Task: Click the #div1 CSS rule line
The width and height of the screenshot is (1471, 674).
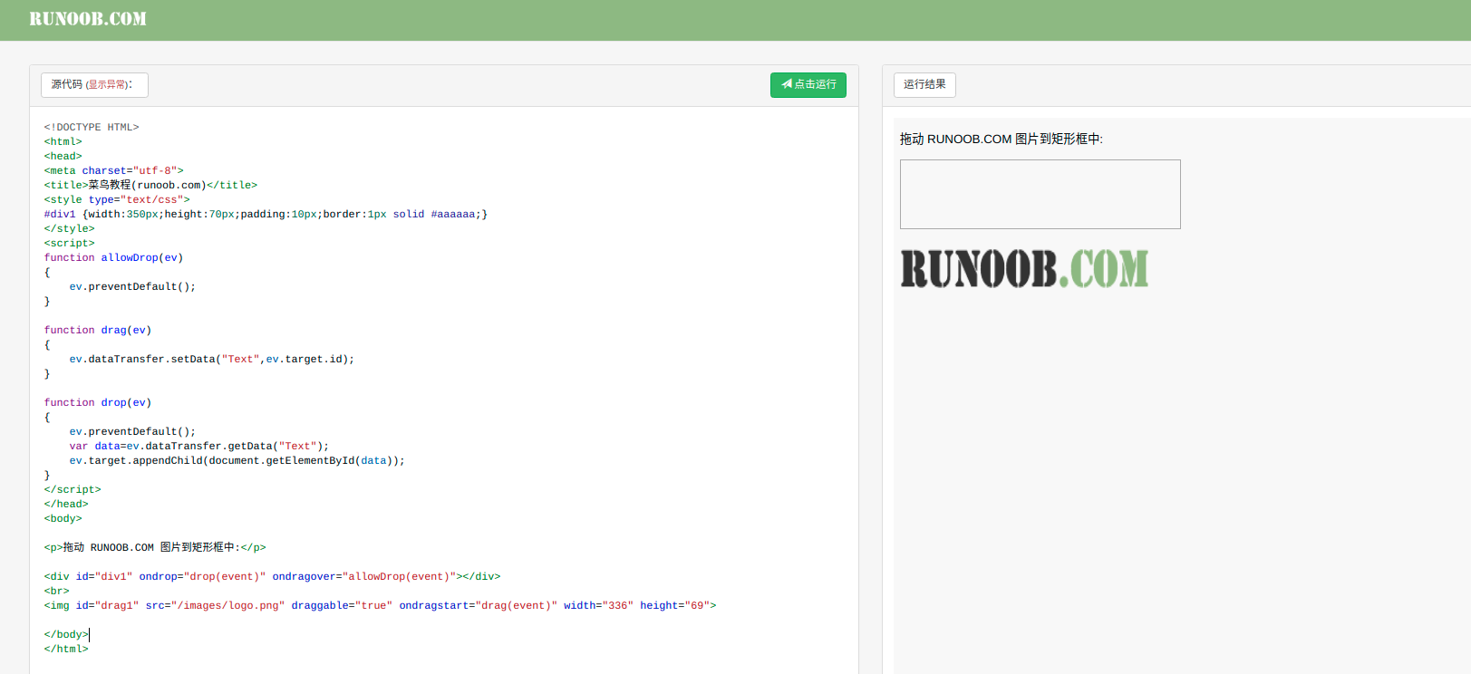Action: pos(266,214)
